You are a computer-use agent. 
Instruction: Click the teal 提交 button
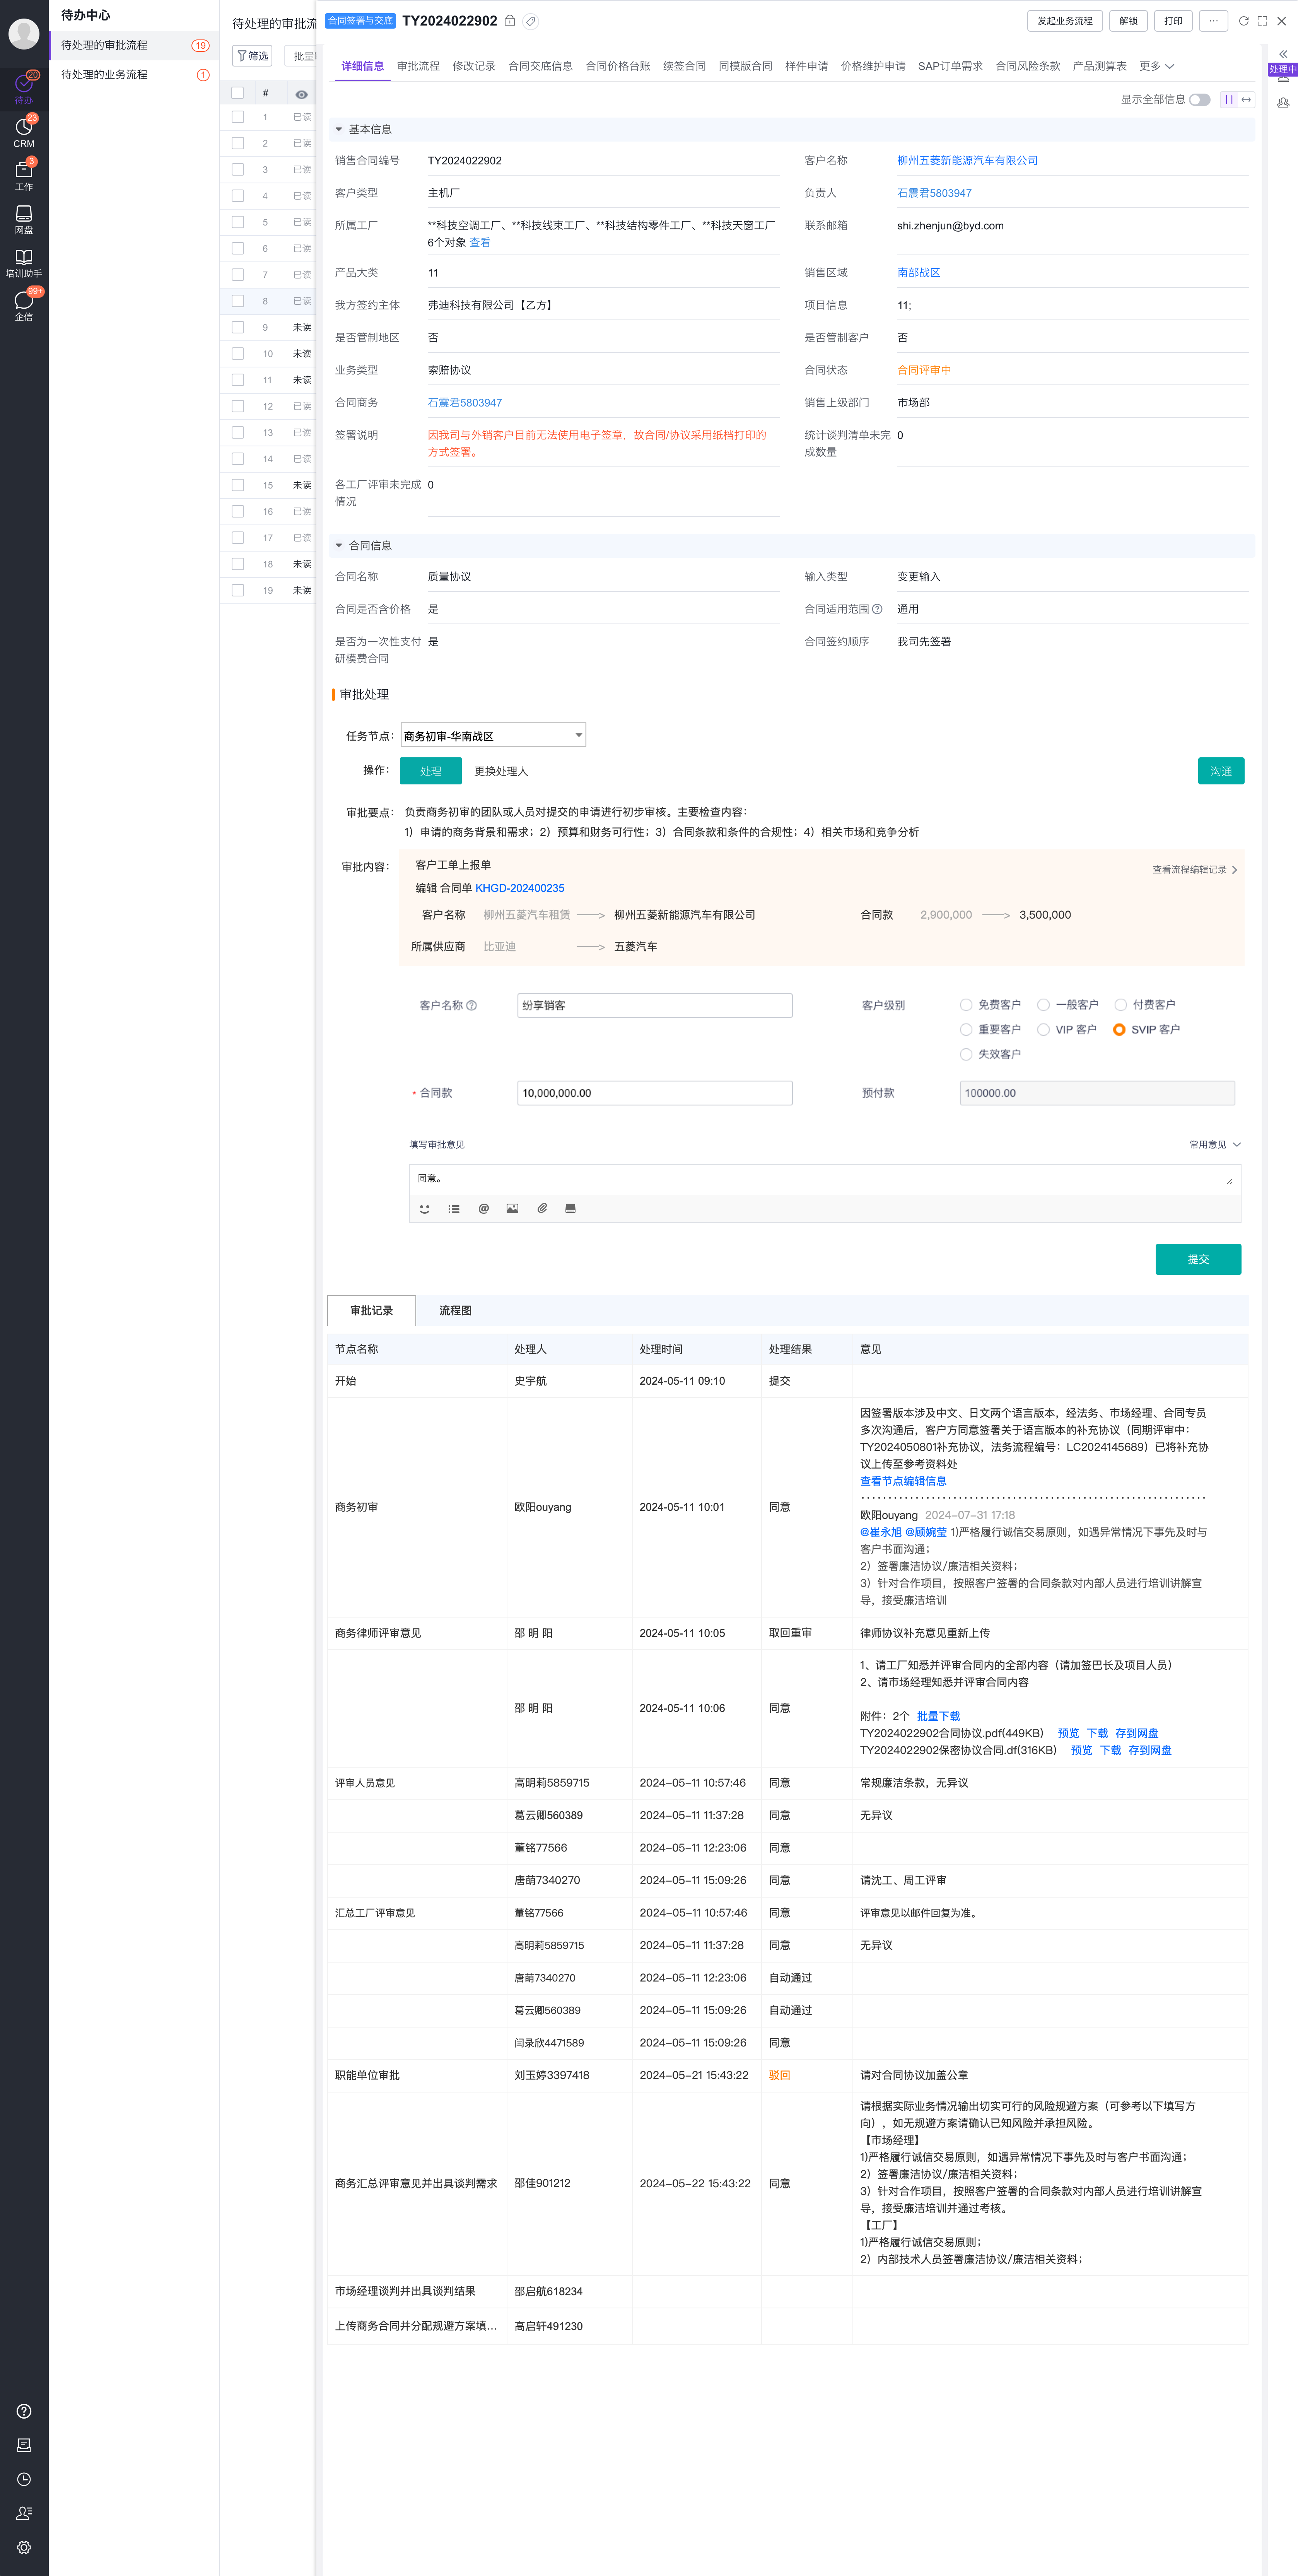pos(1198,1259)
